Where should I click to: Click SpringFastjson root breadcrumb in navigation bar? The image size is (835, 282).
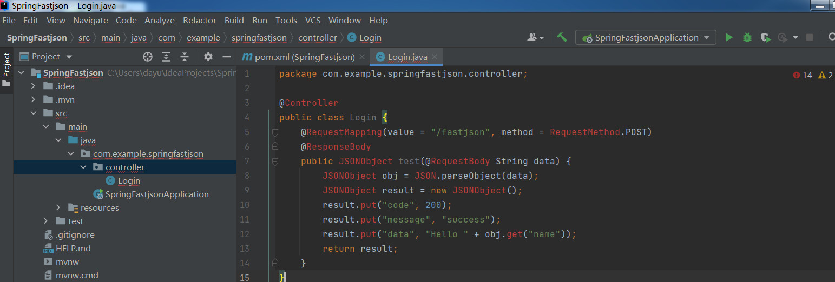pos(37,38)
